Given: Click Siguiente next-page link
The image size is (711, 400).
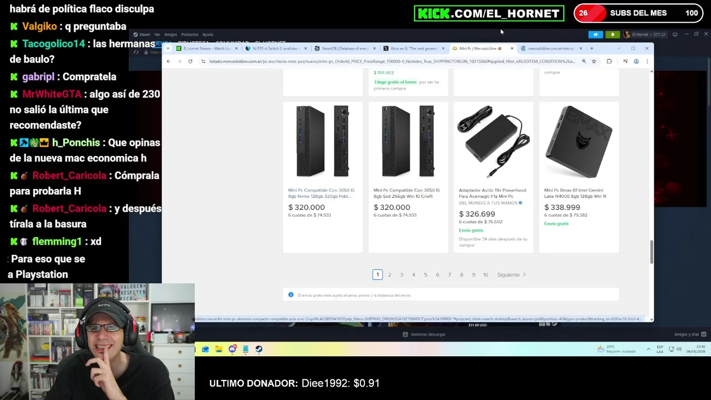Looking at the screenshot, I should 511,274.
